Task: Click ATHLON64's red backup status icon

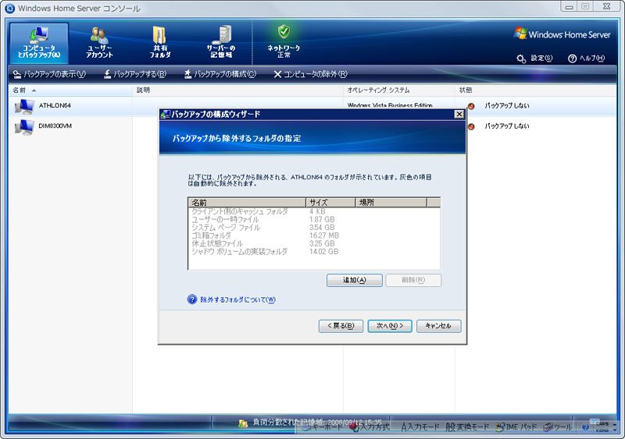Action: coord(471,106)
